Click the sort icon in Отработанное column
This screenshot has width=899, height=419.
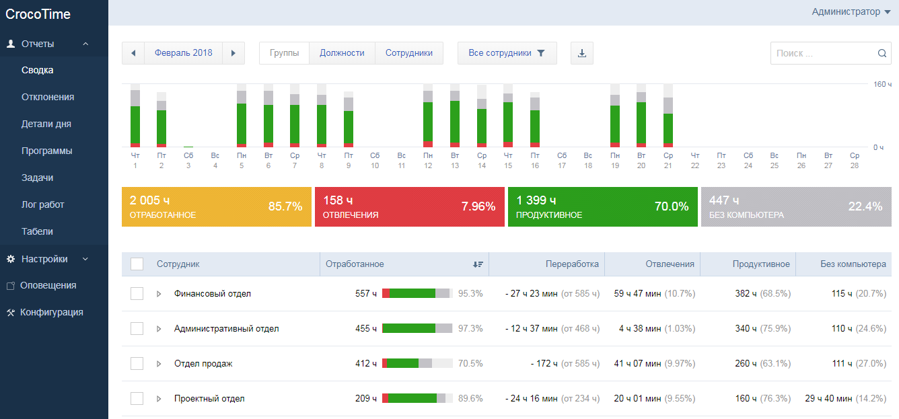click(478, 264)
